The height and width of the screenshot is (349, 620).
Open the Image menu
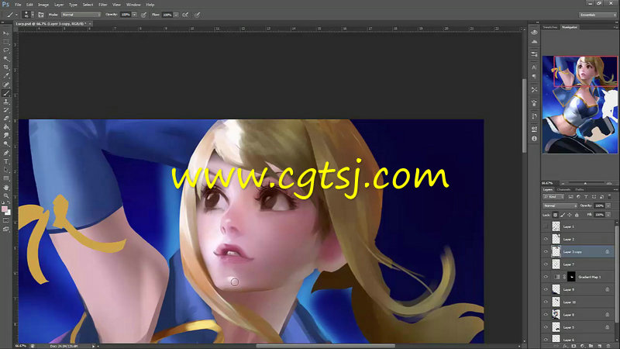tap(43, 5)
